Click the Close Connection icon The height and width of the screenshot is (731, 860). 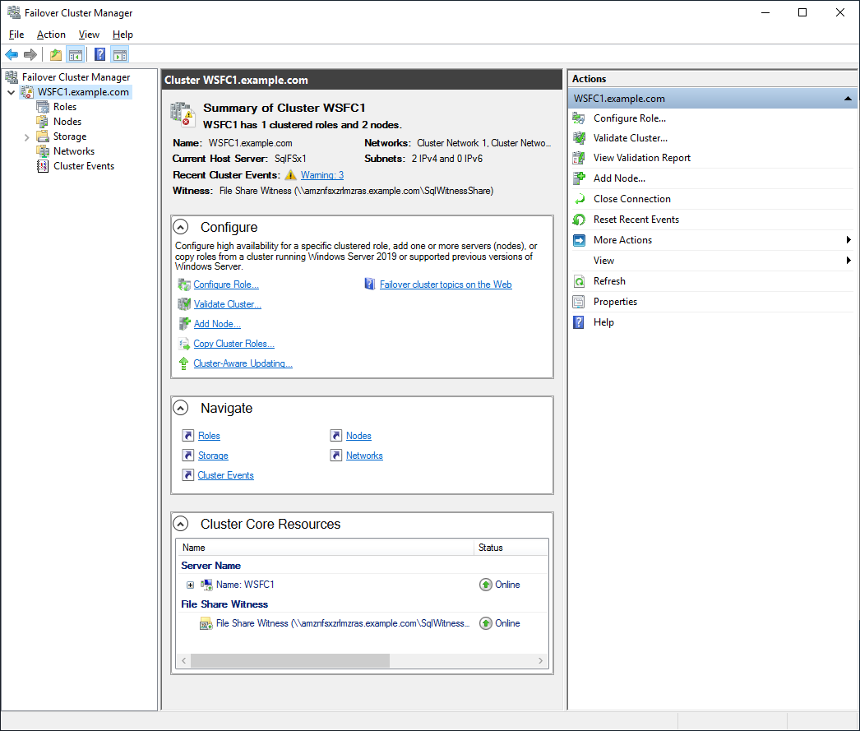pyautogui.click(x=579, y=199)
